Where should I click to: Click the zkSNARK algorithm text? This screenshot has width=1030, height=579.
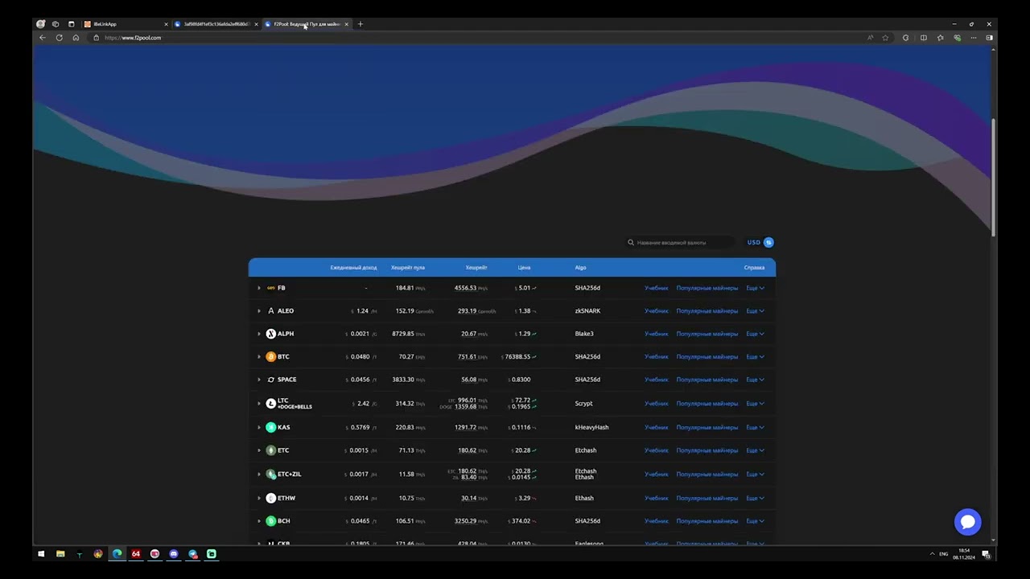tap(587, 310)
